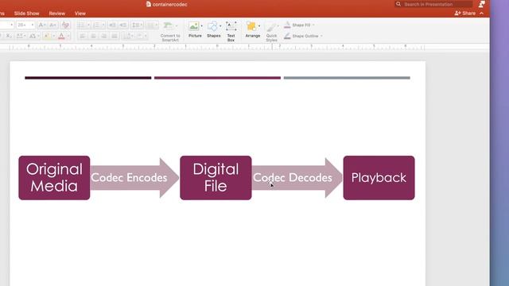Justify the text

(115, 36)
